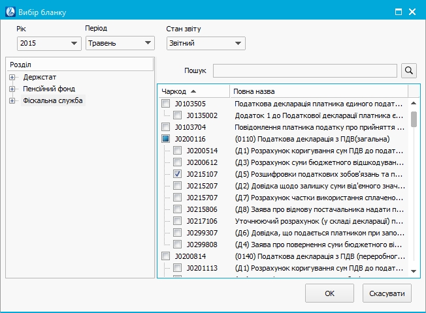Viewport: 426px width, 313px height.
Task: Click the Повна назва column header
Action: tap(318, 91)
